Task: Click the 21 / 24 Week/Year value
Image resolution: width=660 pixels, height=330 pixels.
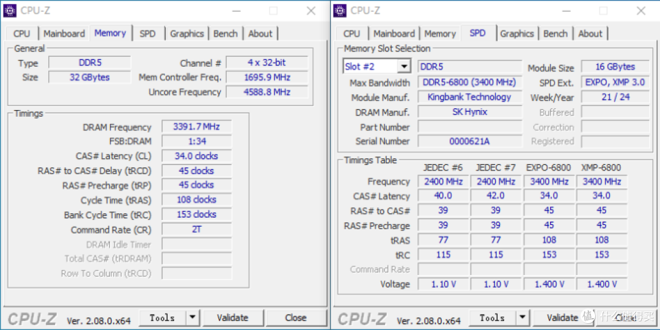Action: pyautogui.click(x=615, y=97)
